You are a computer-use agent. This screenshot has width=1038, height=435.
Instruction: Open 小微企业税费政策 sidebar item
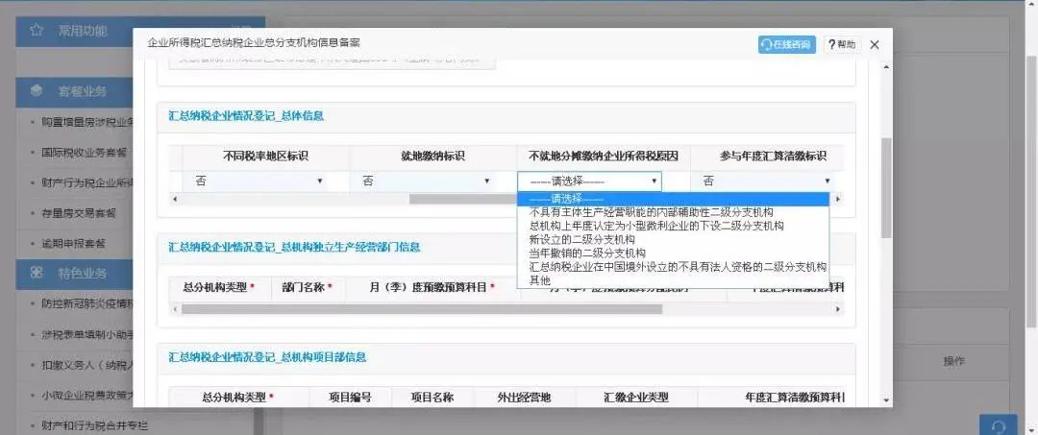[86, 396]
